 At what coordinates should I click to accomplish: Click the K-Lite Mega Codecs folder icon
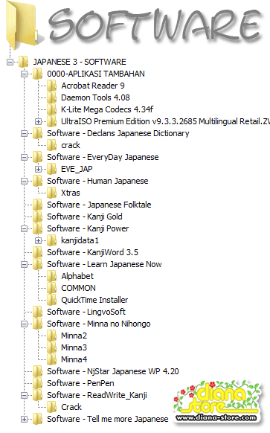tap(51, 109)
